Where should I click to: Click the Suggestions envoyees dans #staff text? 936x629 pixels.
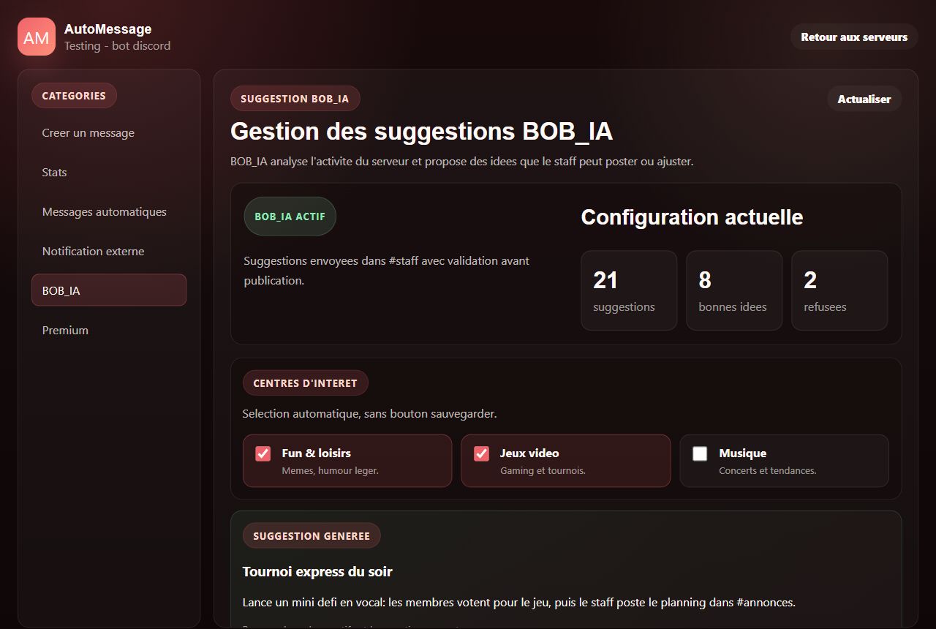click(386, 271)
